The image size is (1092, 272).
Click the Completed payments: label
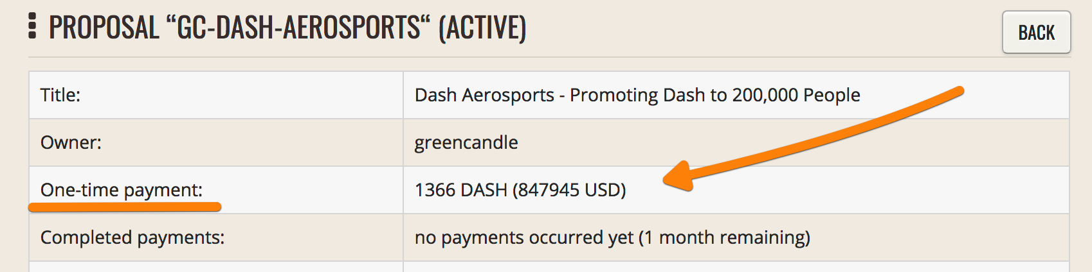coord(132,237)
